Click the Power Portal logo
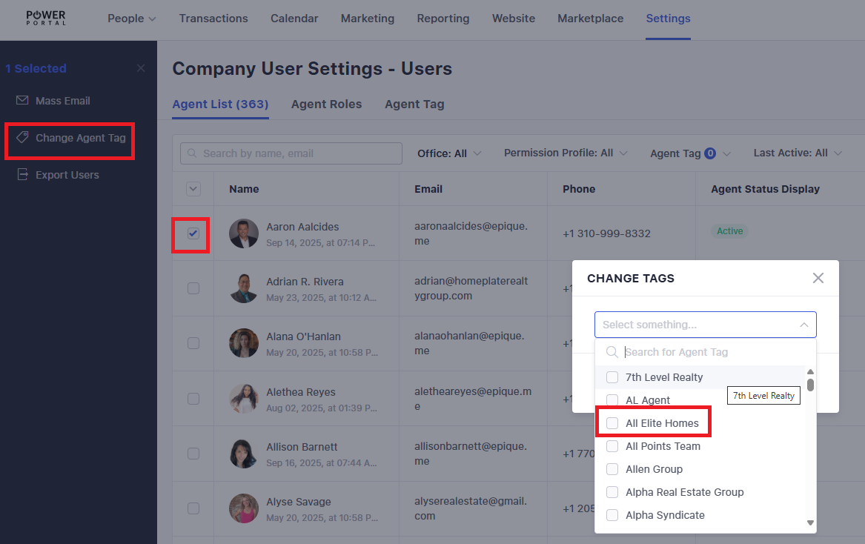 click(x=46, y=19)
